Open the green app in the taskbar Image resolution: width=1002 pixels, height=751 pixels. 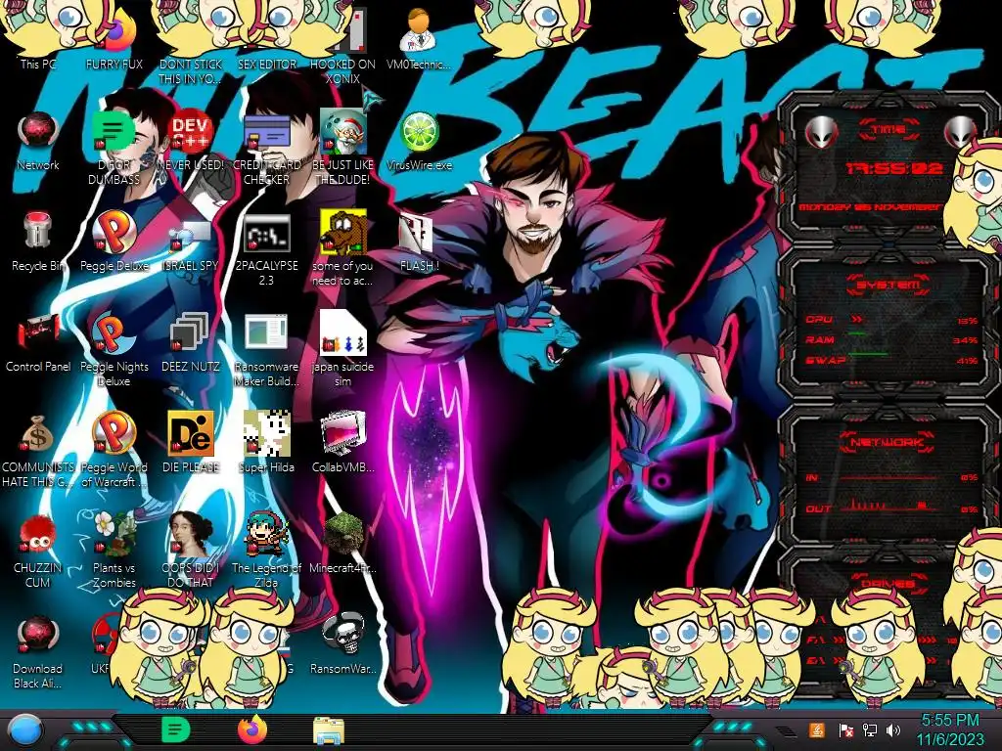coord(176,729)
